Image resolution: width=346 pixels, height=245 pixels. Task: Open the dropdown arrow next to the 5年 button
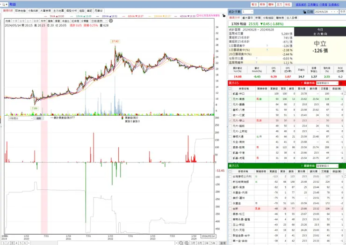[x=218, y=243]
